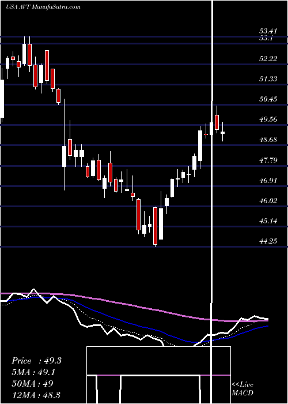Screen dimensions: 288x404
Task: Click the 47.79 price level label
Action: coord(268,160)
